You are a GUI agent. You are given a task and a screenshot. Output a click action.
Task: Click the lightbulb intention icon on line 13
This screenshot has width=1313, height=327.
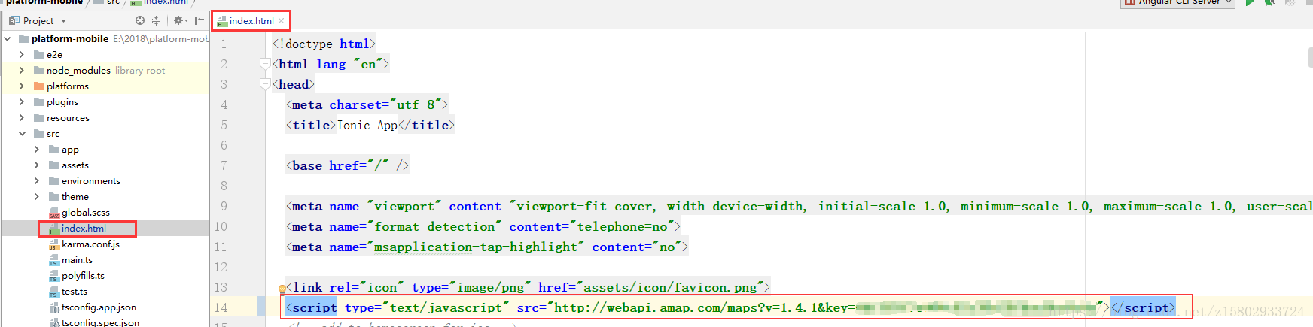[282, 288]
